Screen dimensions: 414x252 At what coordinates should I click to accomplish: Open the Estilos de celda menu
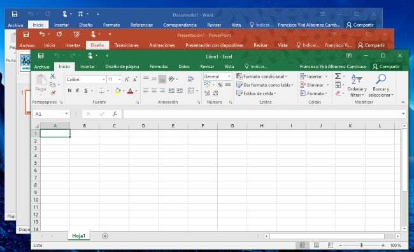256,93
